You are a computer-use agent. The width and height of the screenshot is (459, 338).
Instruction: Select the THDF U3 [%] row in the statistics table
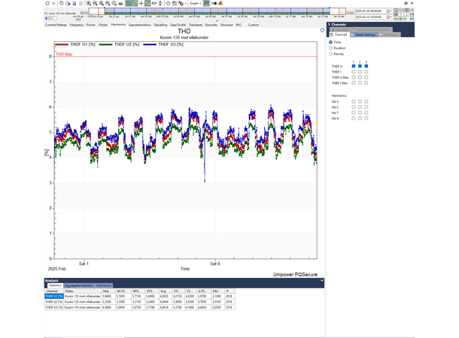(140, 307)
